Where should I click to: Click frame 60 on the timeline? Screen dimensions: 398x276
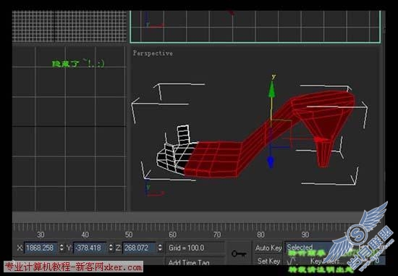tap(173, 234)
